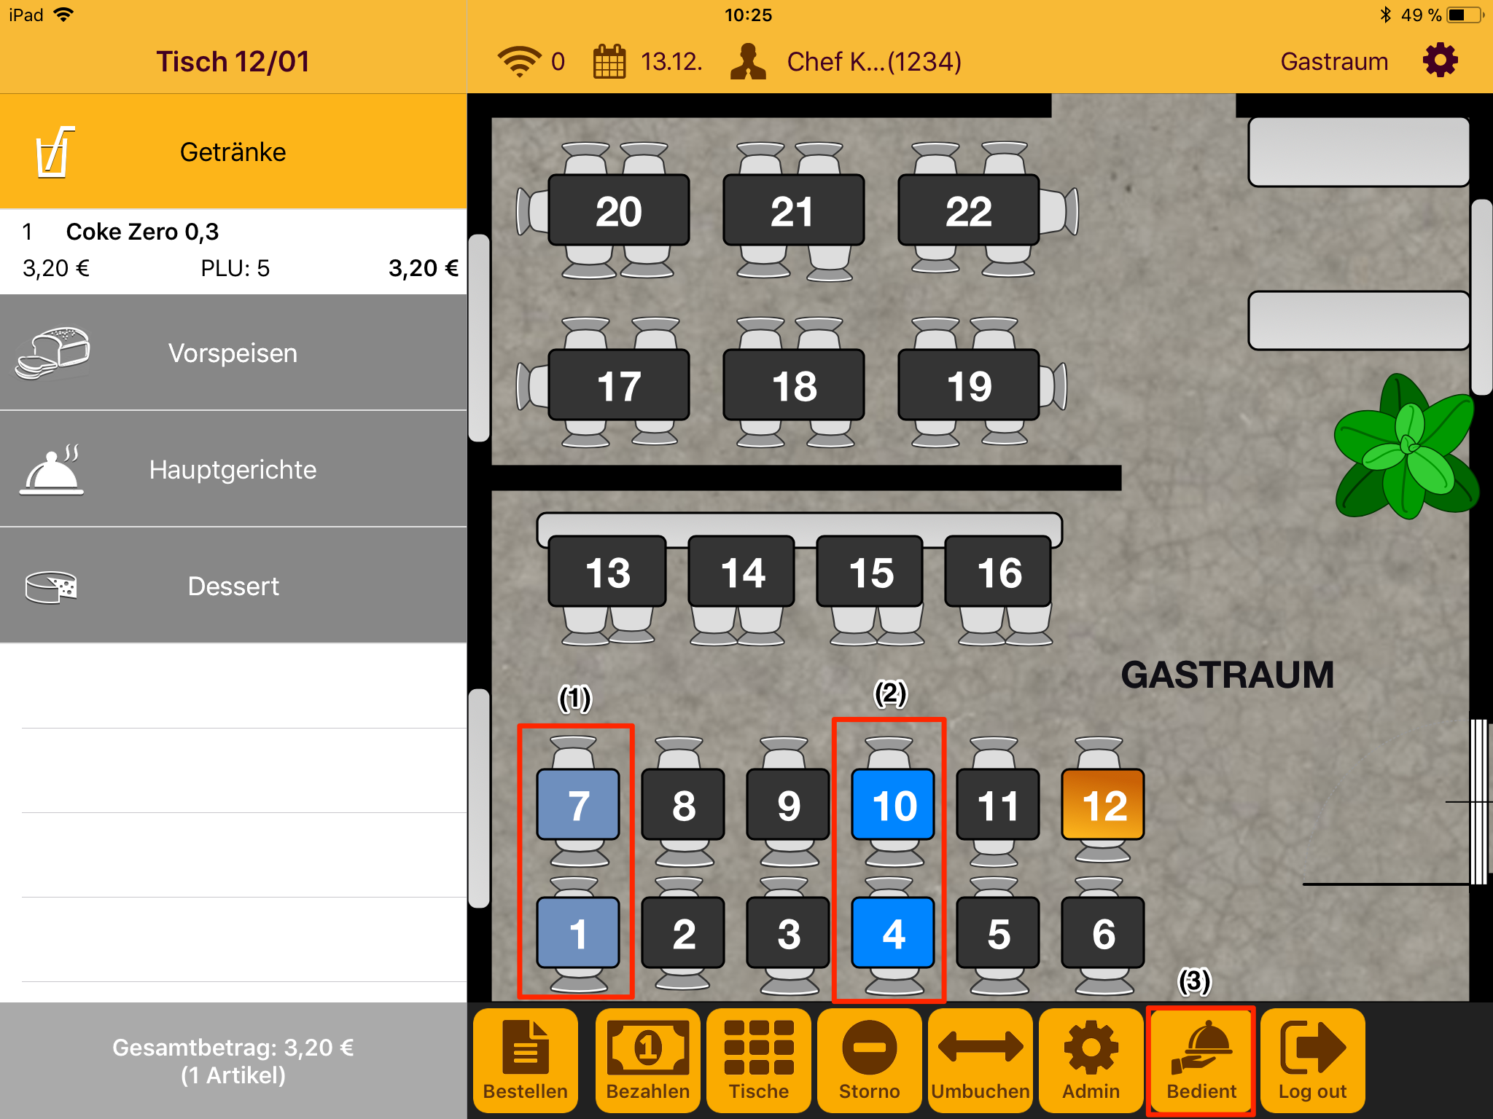Select orange table 12

[1102, 805]
